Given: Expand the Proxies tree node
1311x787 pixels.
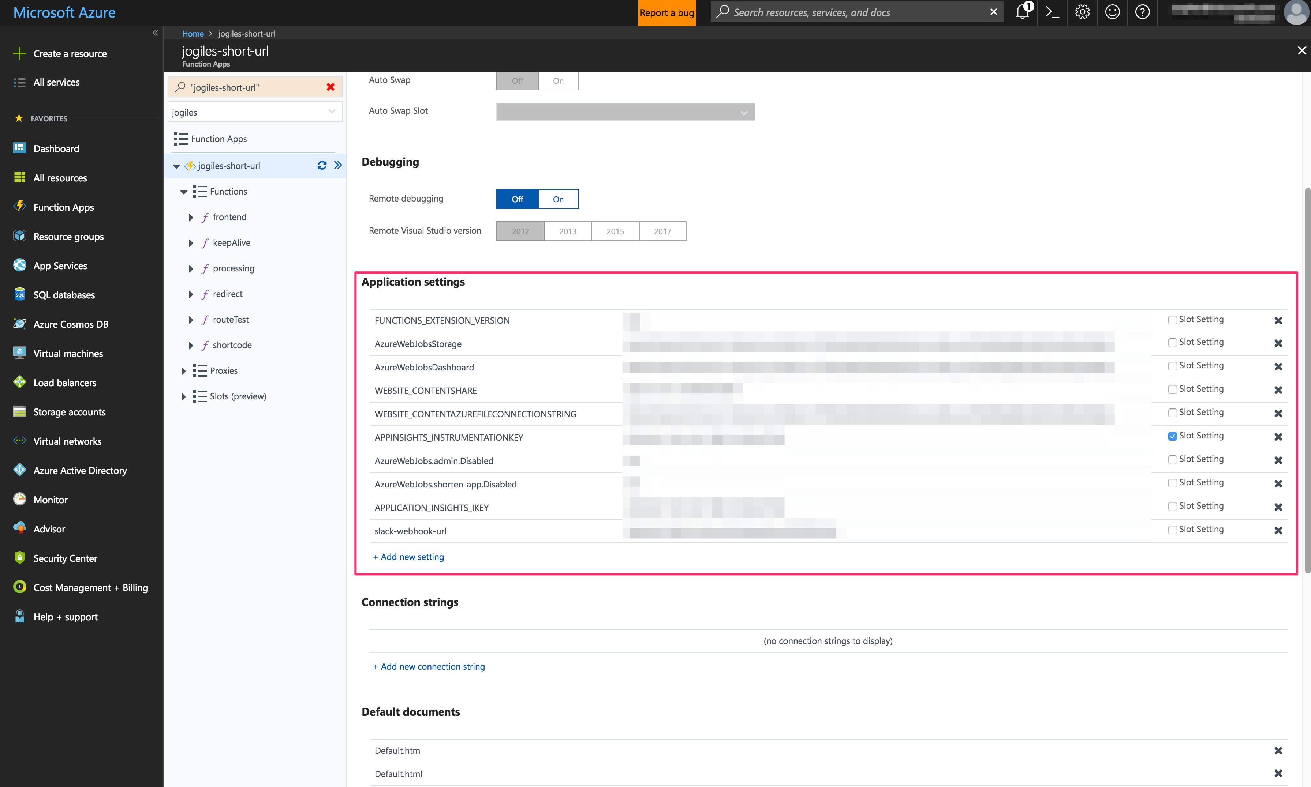Looking at the screenshot, I should click(x=183, y=371).
